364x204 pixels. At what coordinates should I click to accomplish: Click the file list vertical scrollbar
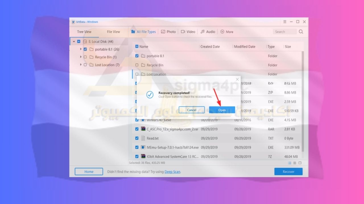point(303,101)
